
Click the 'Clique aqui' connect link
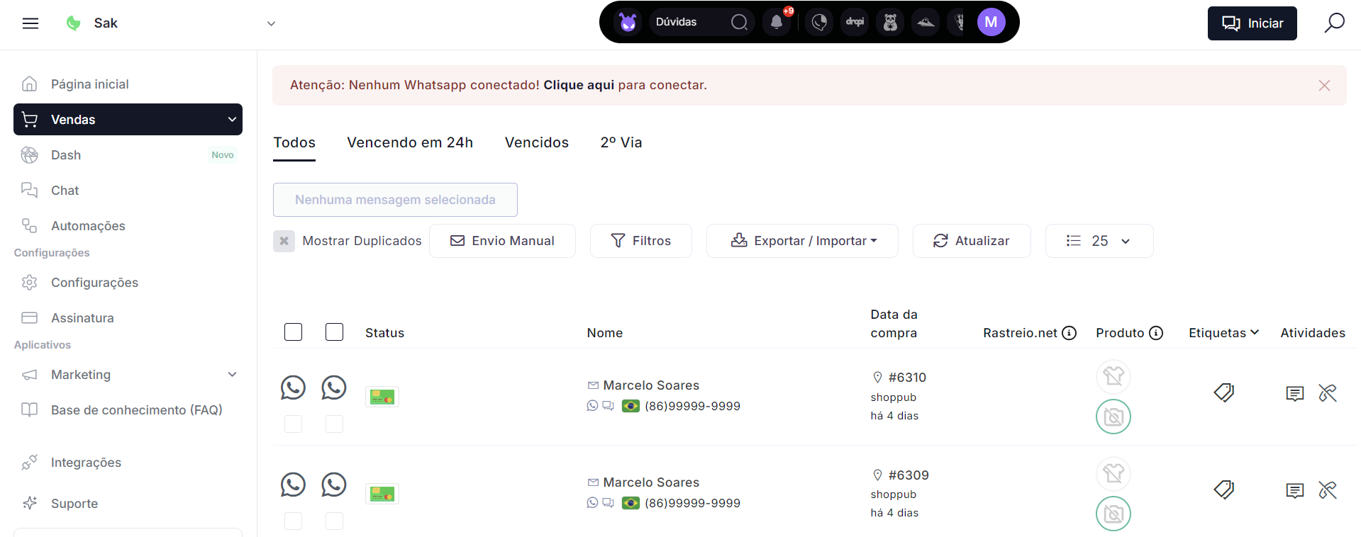[579, 85]
